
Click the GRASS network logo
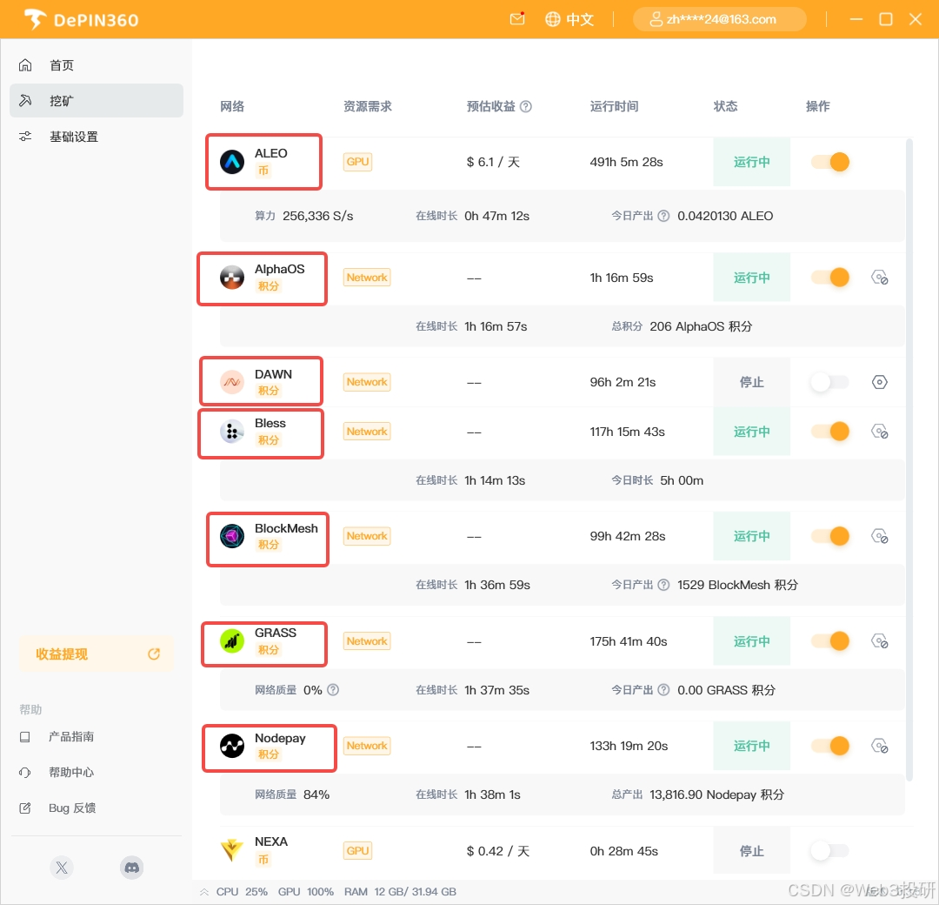tap(232, 641)
